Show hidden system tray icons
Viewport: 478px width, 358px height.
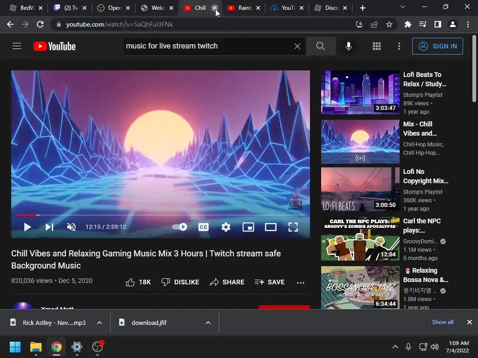tap(395, 347)
